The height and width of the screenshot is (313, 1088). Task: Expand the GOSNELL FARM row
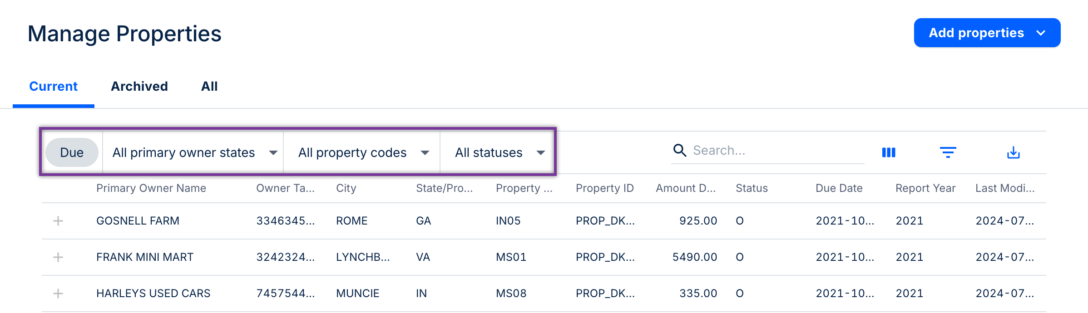click(58, 221)
